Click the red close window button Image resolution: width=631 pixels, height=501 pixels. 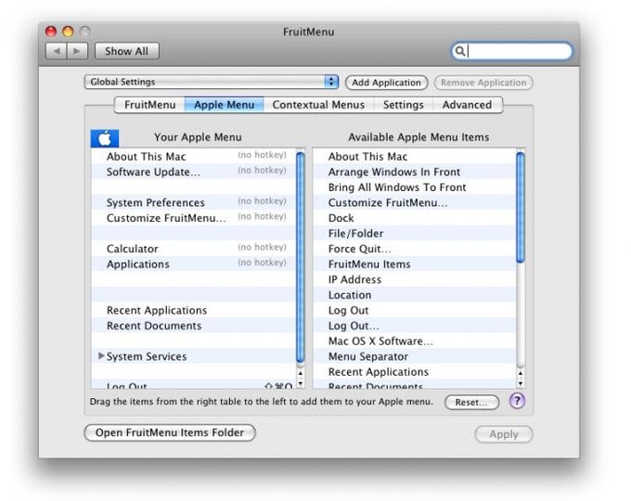point(51,32)
